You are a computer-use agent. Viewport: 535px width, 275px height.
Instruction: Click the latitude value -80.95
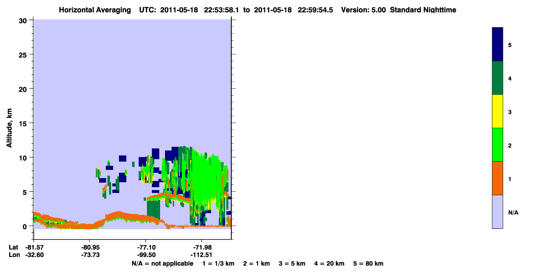90,247
